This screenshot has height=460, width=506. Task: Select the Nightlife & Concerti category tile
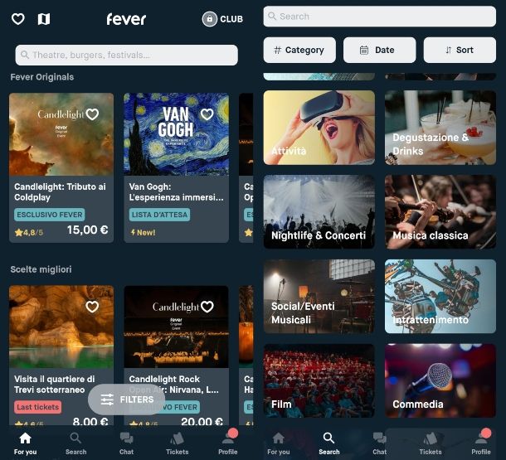(x=319, y=212)
